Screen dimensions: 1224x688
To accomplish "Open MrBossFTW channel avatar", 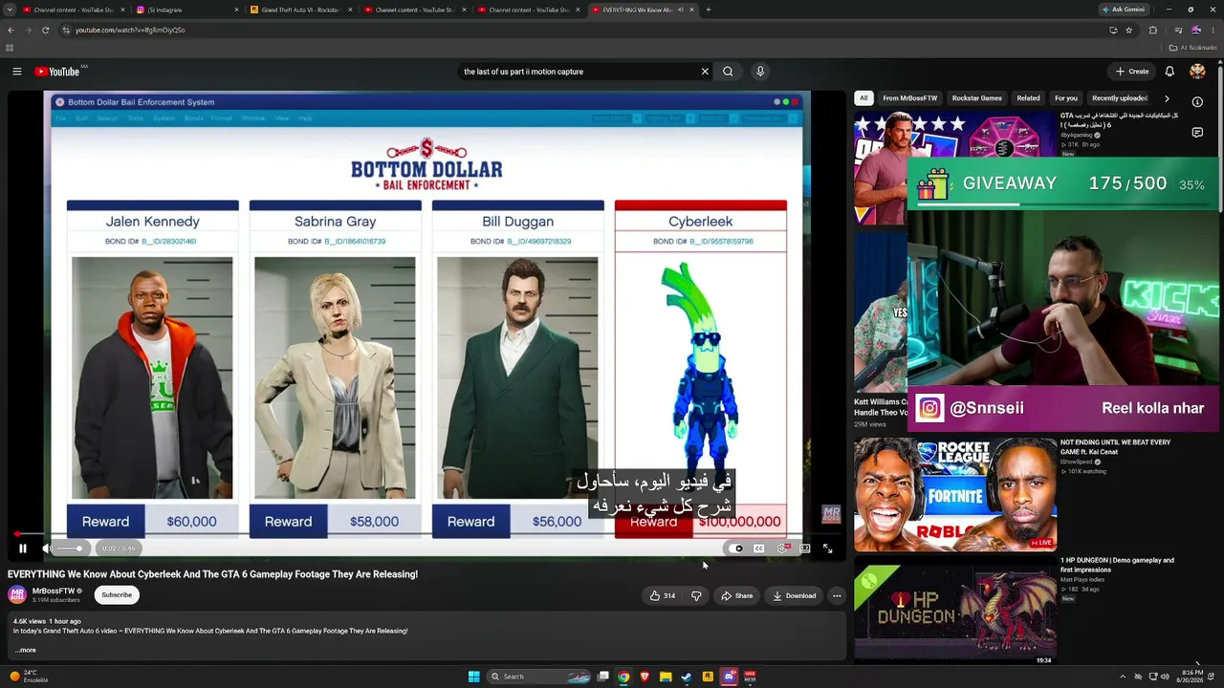I will click(17, 595).
